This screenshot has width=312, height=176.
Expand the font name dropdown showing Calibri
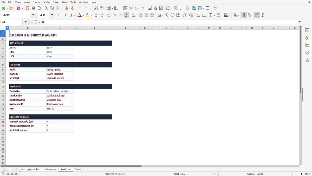(x=33, y=15)
